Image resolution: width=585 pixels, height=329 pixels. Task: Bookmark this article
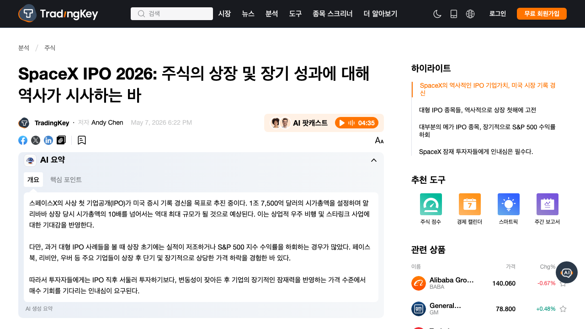(82, 140)
